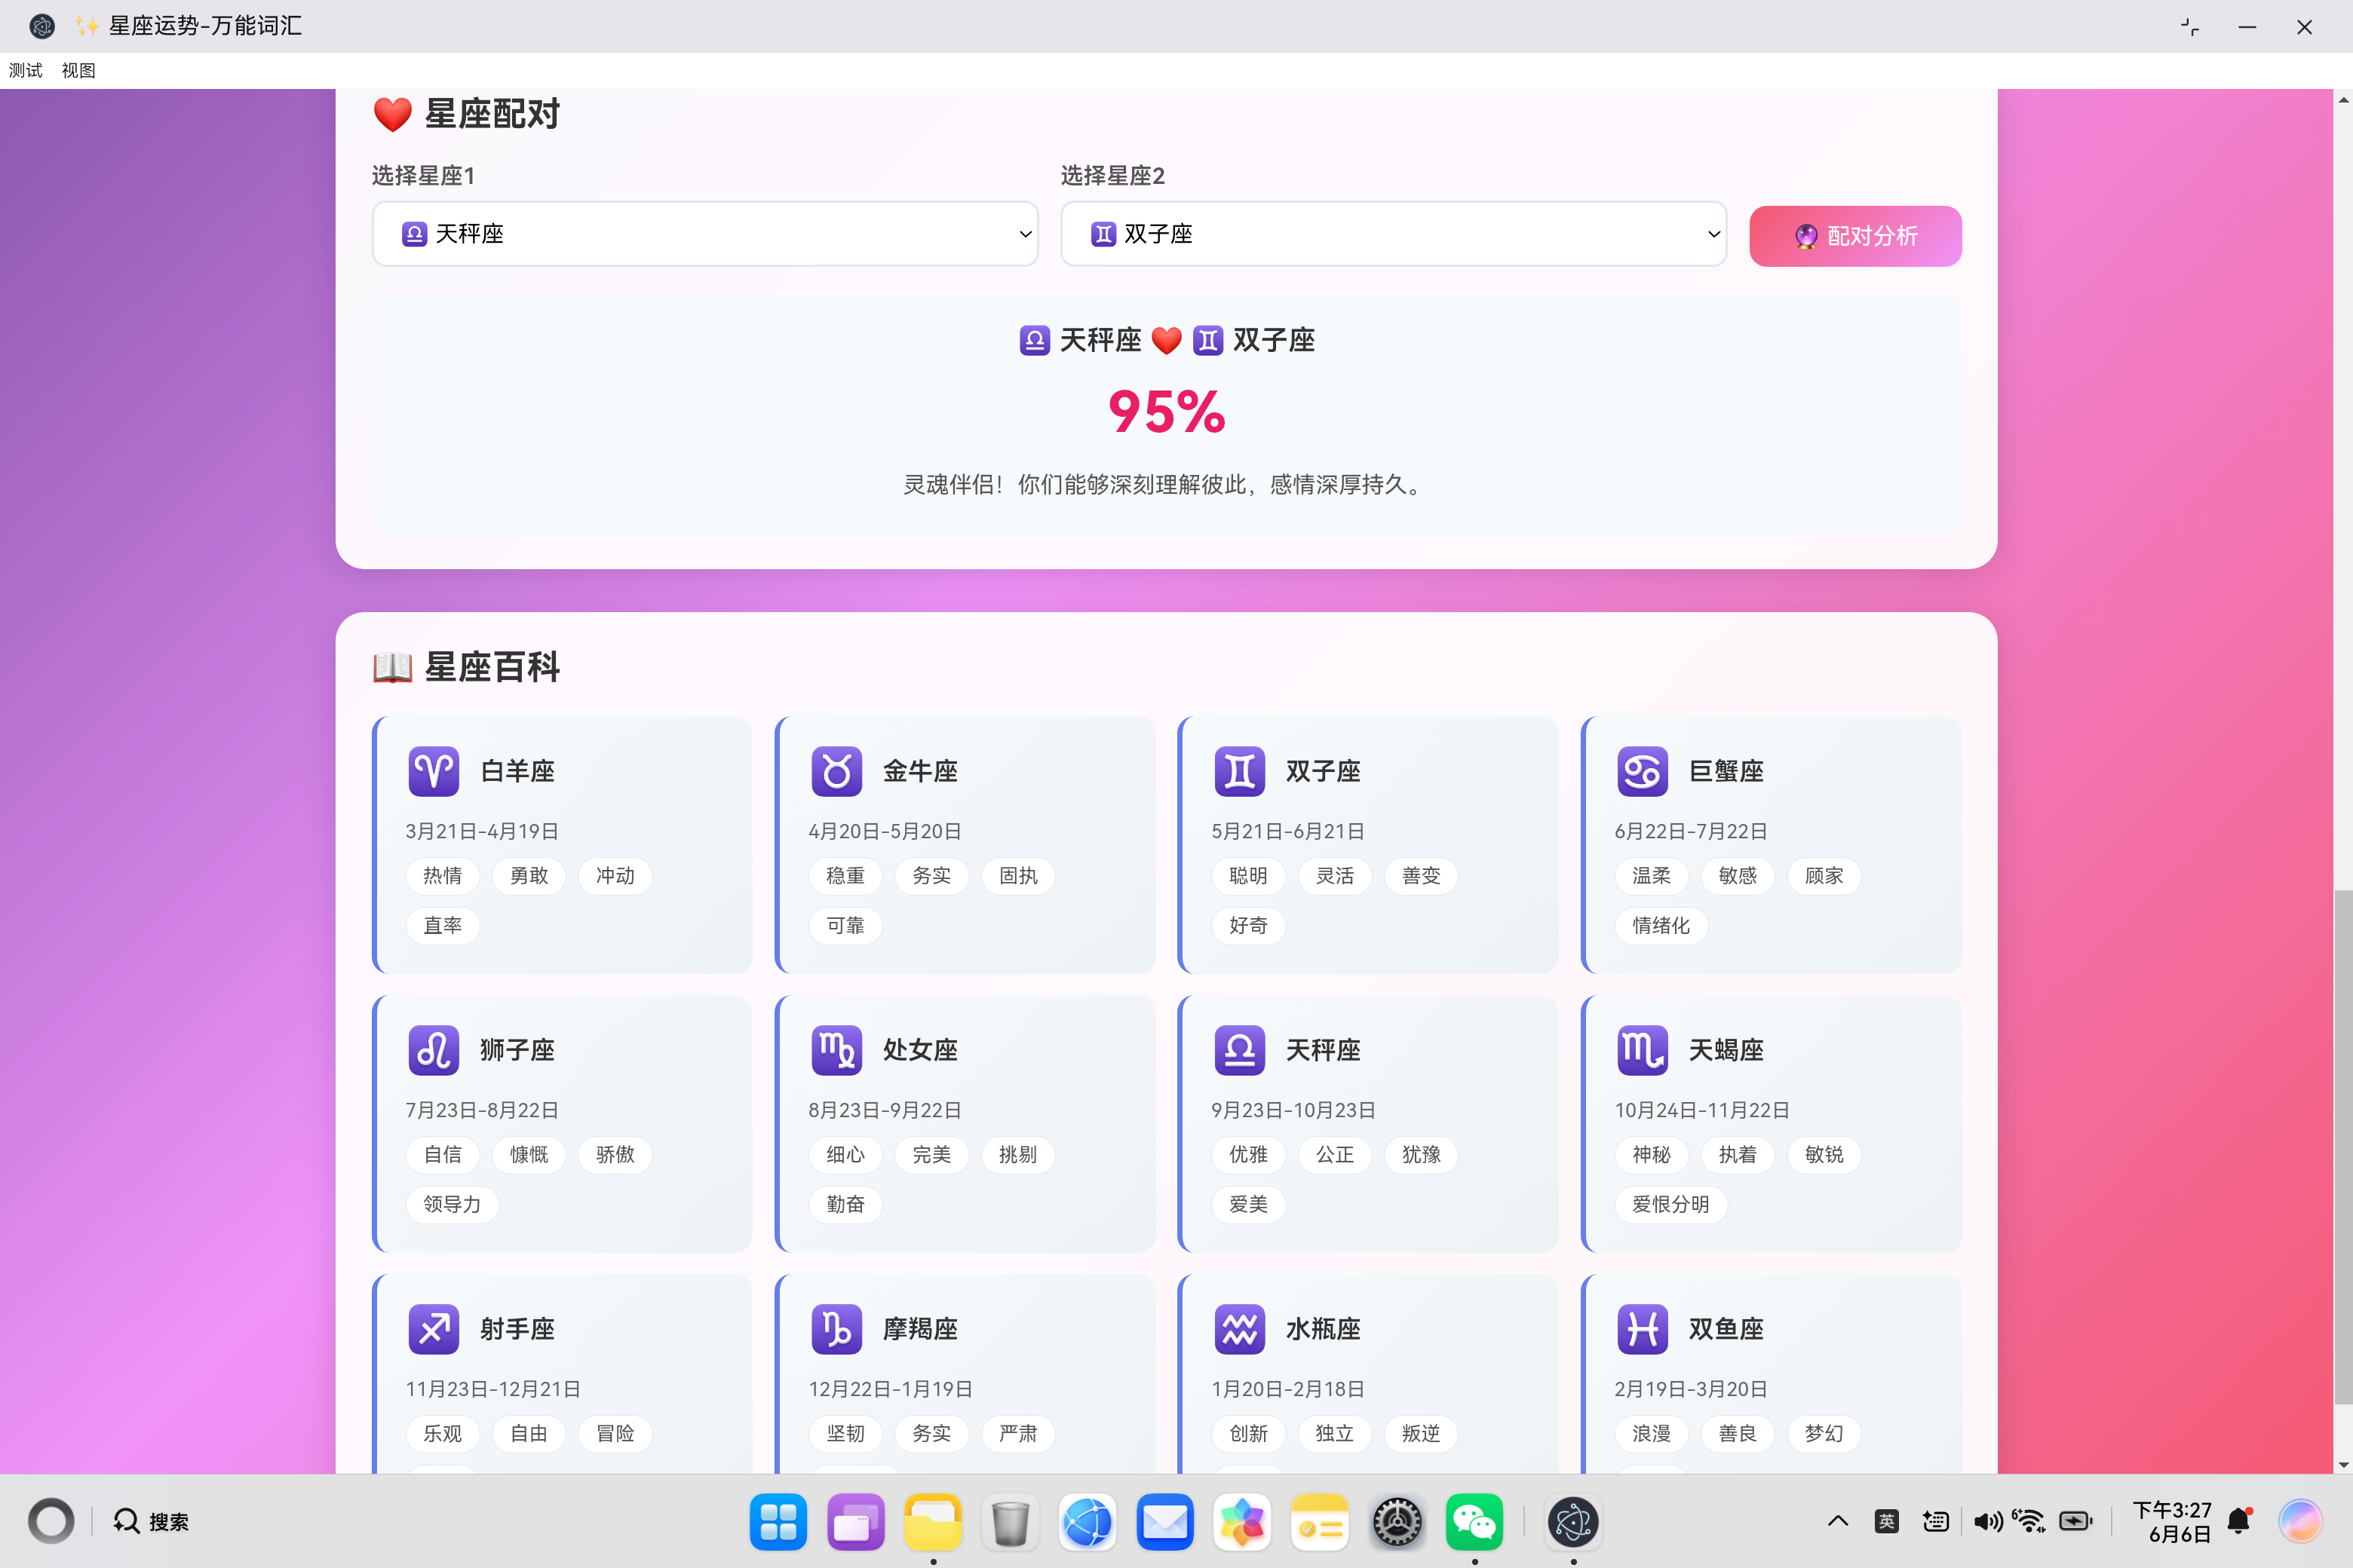Click the date text 3月21日-4月19日
Viewport: 2353px width, 1568px height.
482,831
